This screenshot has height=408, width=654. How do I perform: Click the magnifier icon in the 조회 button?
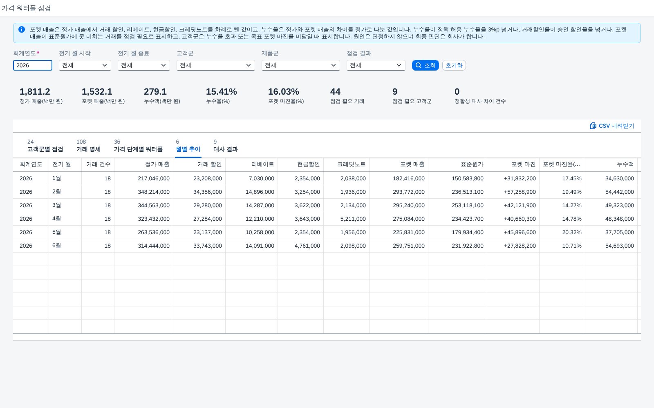[419, 65]
